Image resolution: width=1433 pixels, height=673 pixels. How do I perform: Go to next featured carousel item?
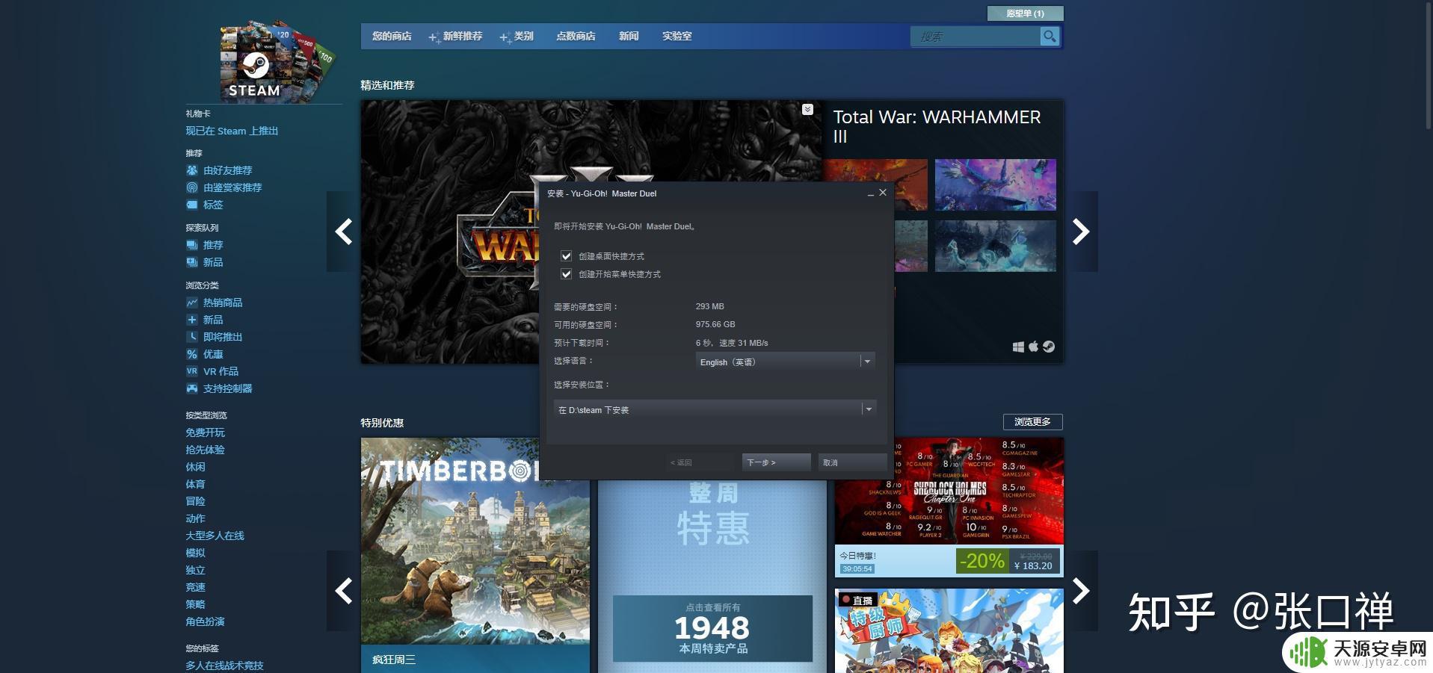click(x=1081, y=232)
